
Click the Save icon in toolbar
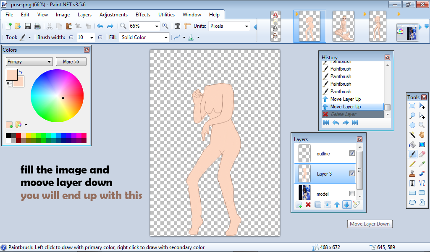pyautogui.click(x=27, y=26)
